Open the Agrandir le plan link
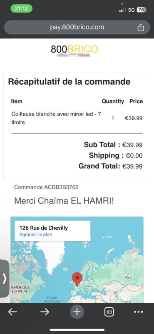154x334 pixels. coord(36,235)
